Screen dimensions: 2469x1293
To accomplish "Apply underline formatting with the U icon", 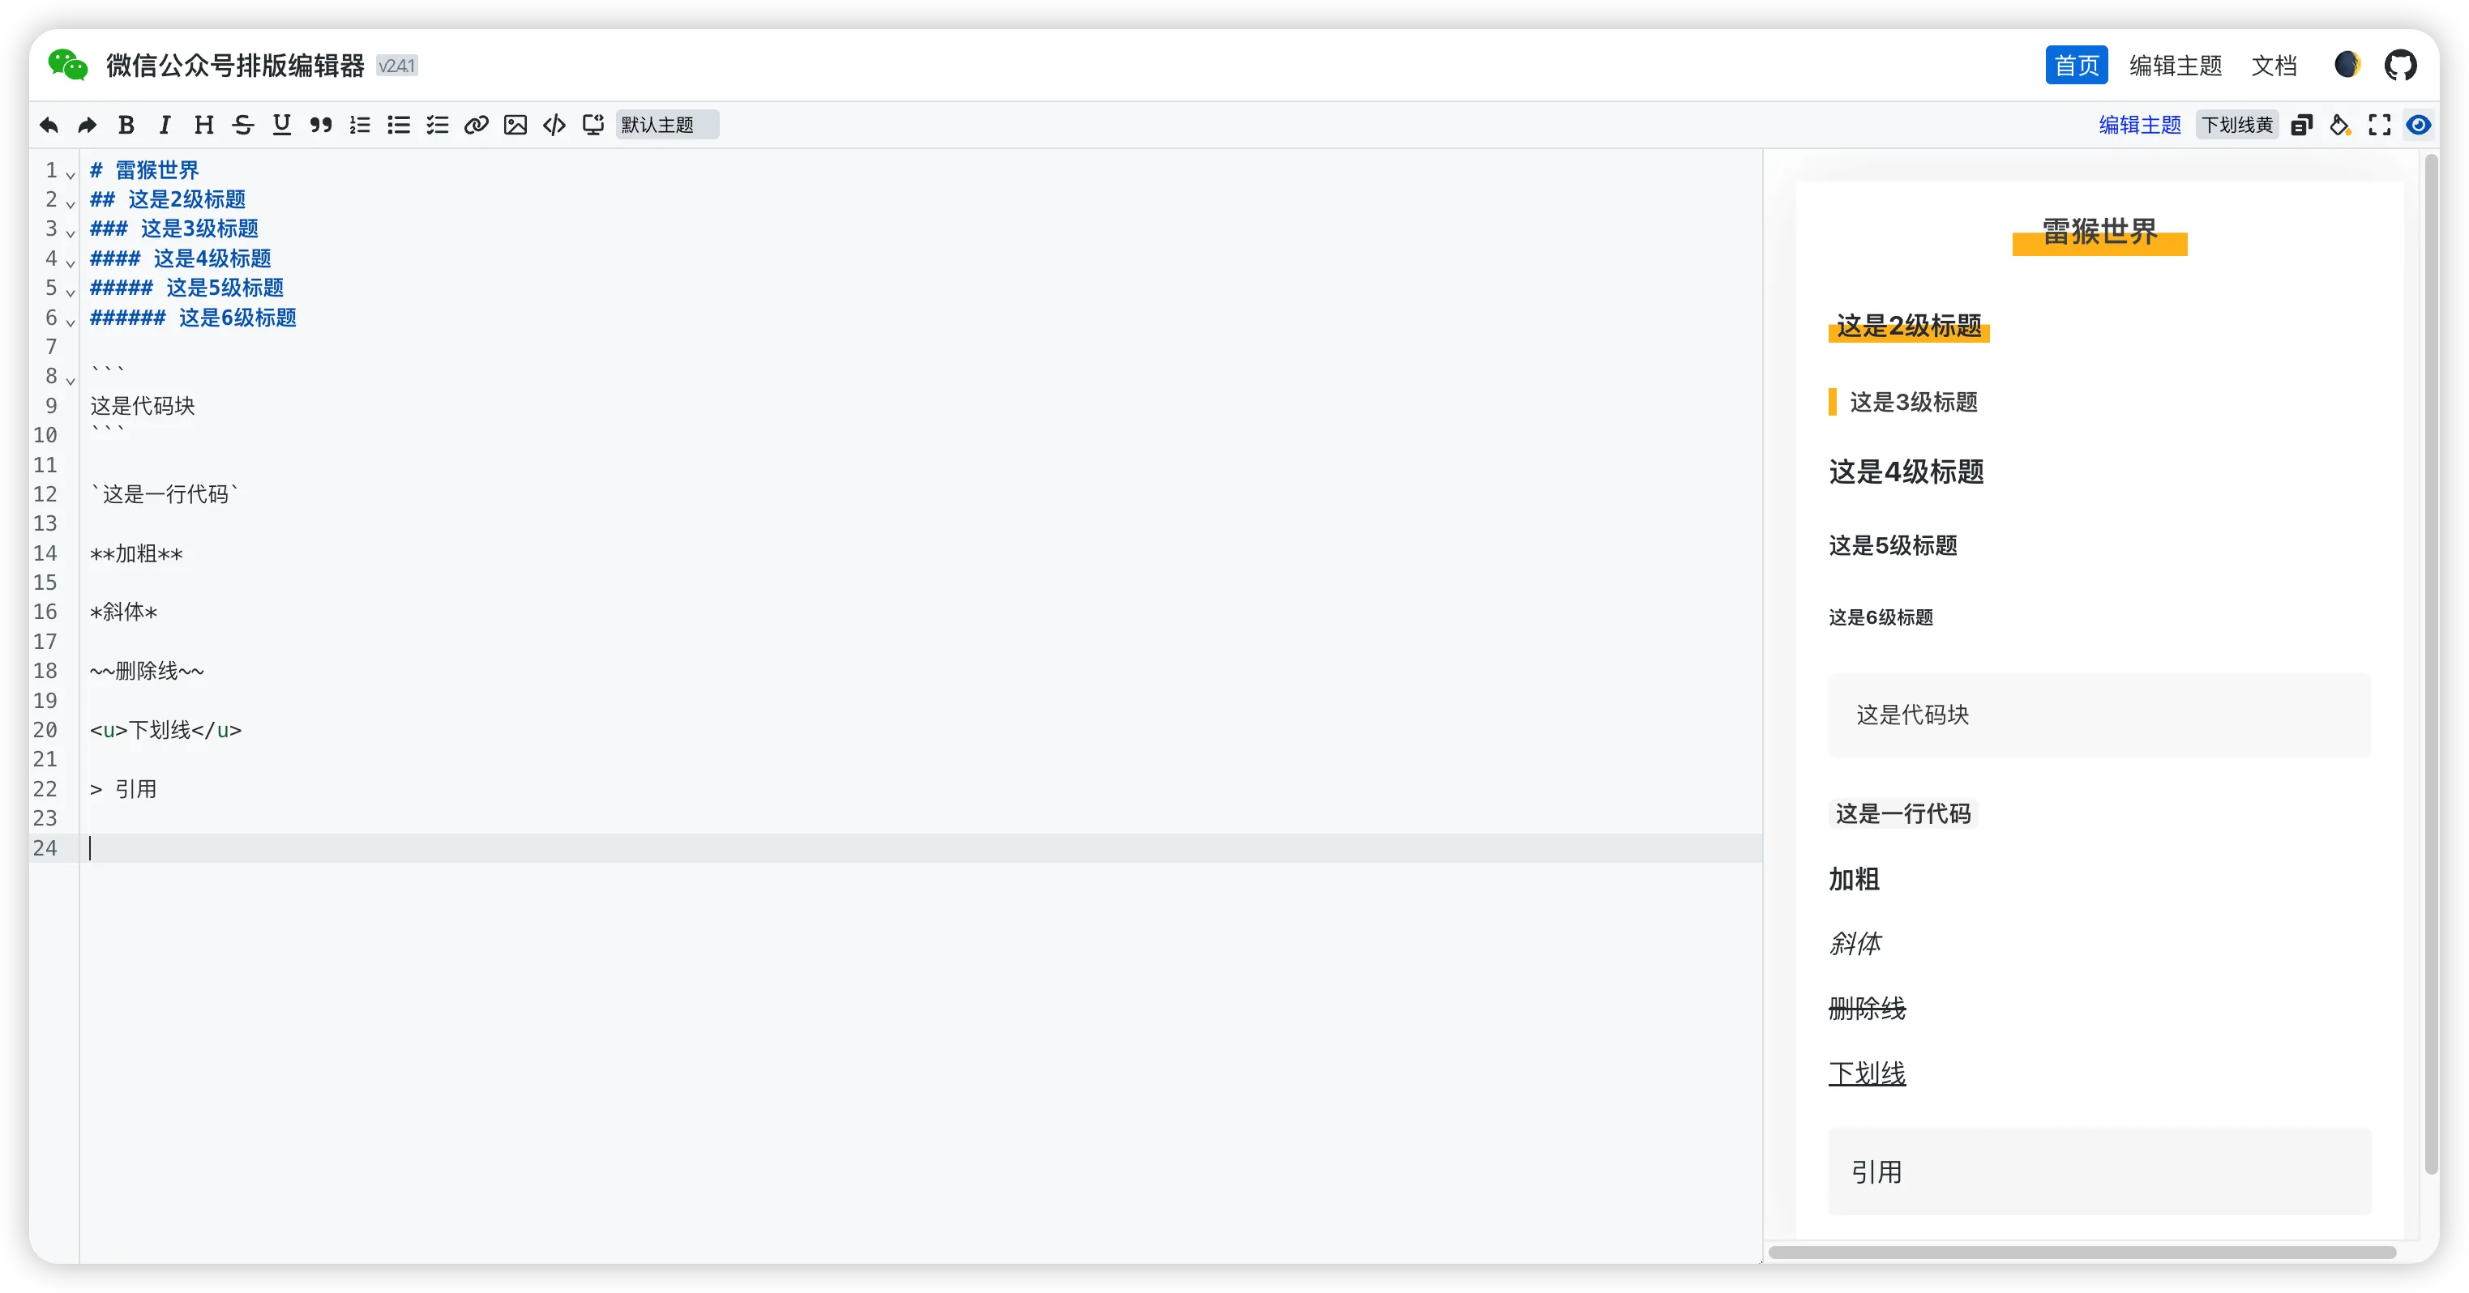I will click(282, 125).
